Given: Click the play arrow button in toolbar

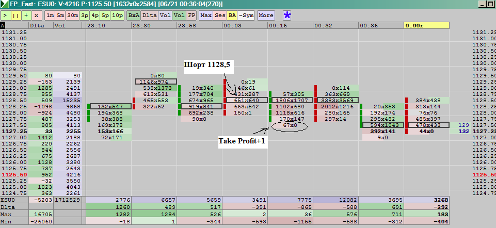Looking at the screenshot, I should [x=6, y=15].
